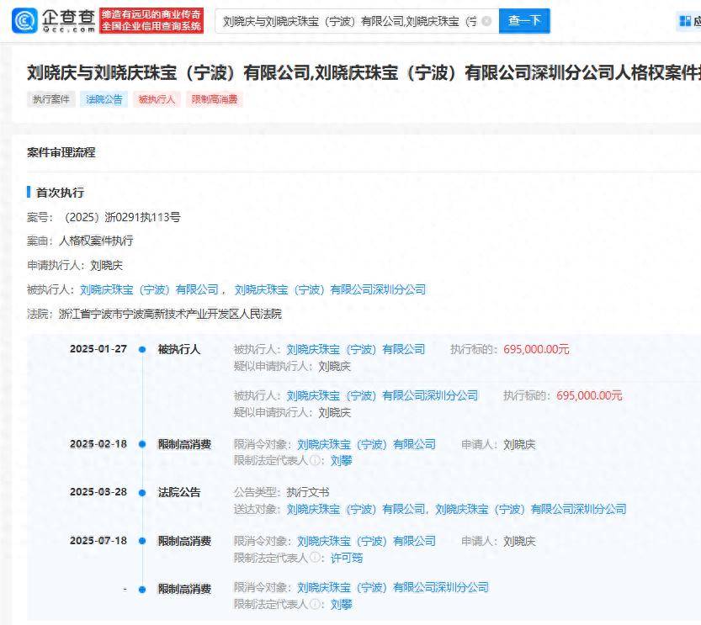Select the 被执行人 tag under the title

(157, 99)
